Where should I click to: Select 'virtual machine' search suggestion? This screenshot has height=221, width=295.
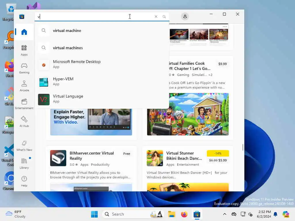(102, 31)
